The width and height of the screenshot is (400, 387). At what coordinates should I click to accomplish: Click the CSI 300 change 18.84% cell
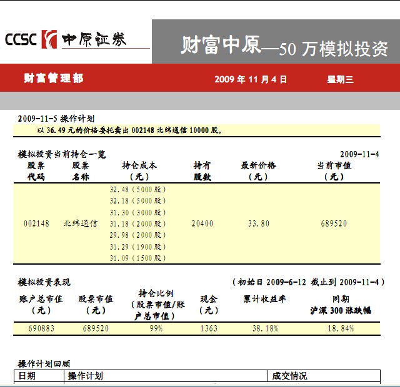pos(341,328)
